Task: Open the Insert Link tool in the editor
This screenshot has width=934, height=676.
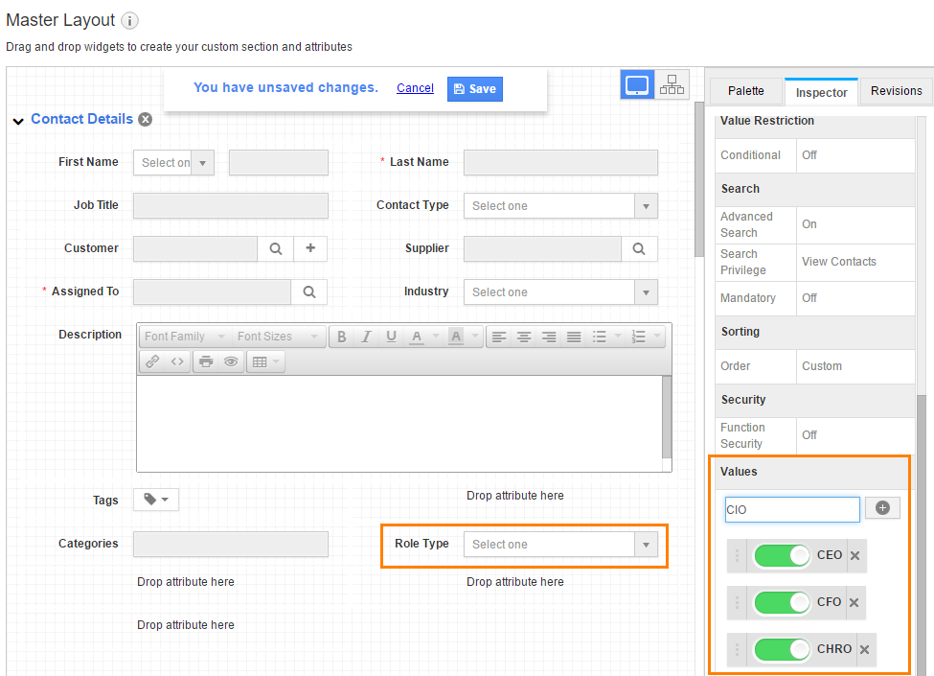Action: [x=151, y=361]
